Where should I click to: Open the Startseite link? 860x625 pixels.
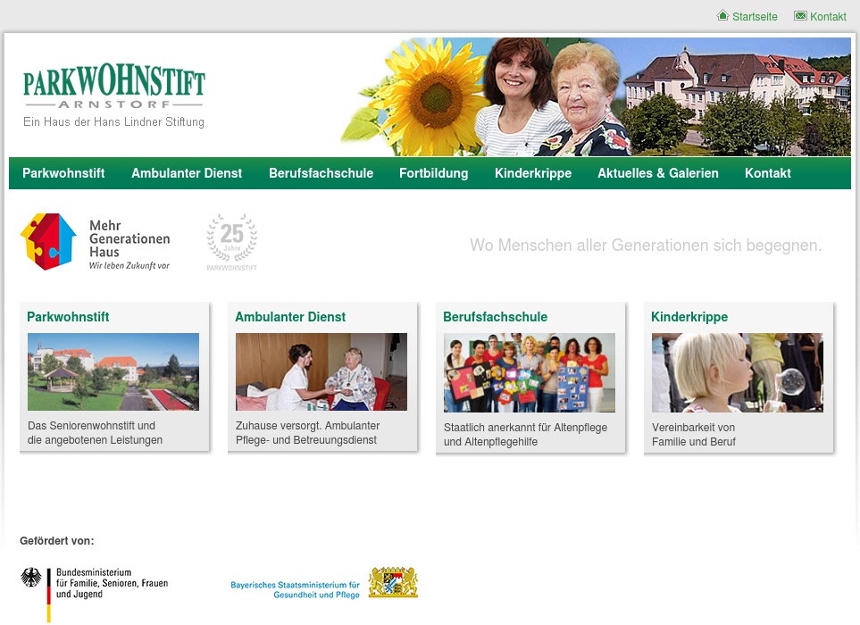coord(755,16)
